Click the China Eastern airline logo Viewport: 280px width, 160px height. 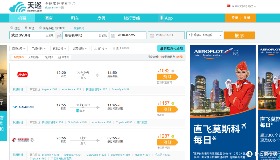pos(23,140)
